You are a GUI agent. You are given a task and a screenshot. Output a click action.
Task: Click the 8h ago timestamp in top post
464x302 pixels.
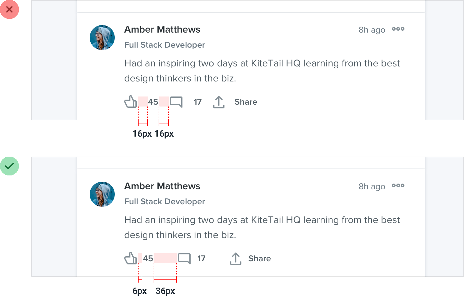coord(372,30)
